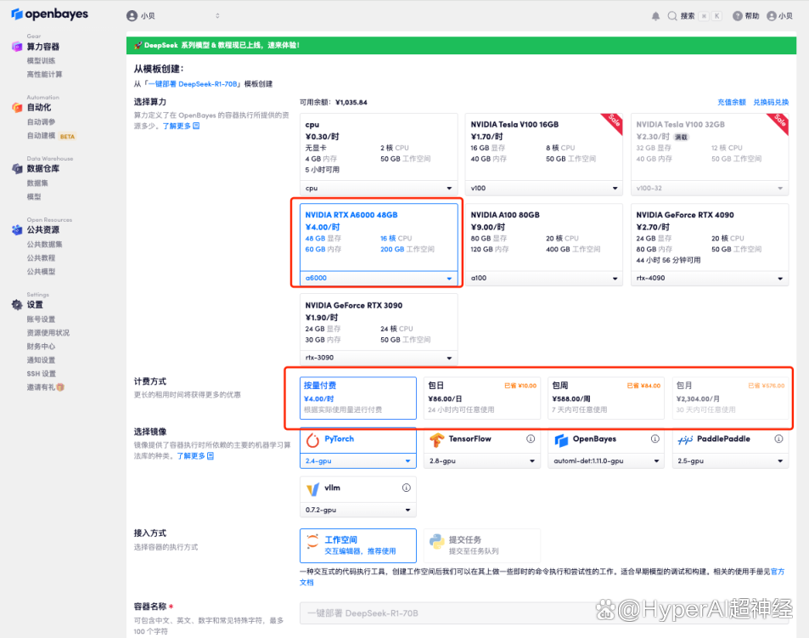Image resolution: width=809 pixels, height=638 pixels.
Task: Go to 公共数据集 in sidebar
Action: click(43, 245)
